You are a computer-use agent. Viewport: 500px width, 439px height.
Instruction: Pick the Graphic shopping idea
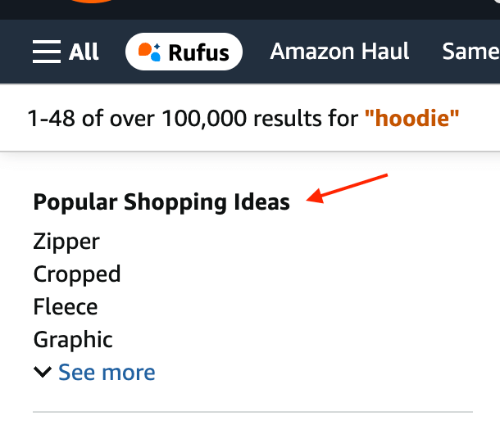73,339
